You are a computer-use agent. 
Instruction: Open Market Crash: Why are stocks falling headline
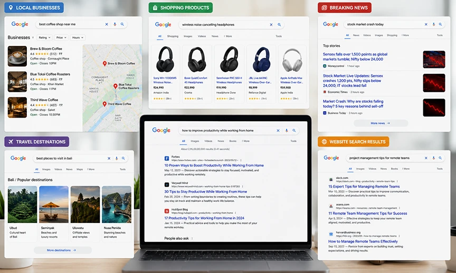pyautogui.click(x=353, y=104)
